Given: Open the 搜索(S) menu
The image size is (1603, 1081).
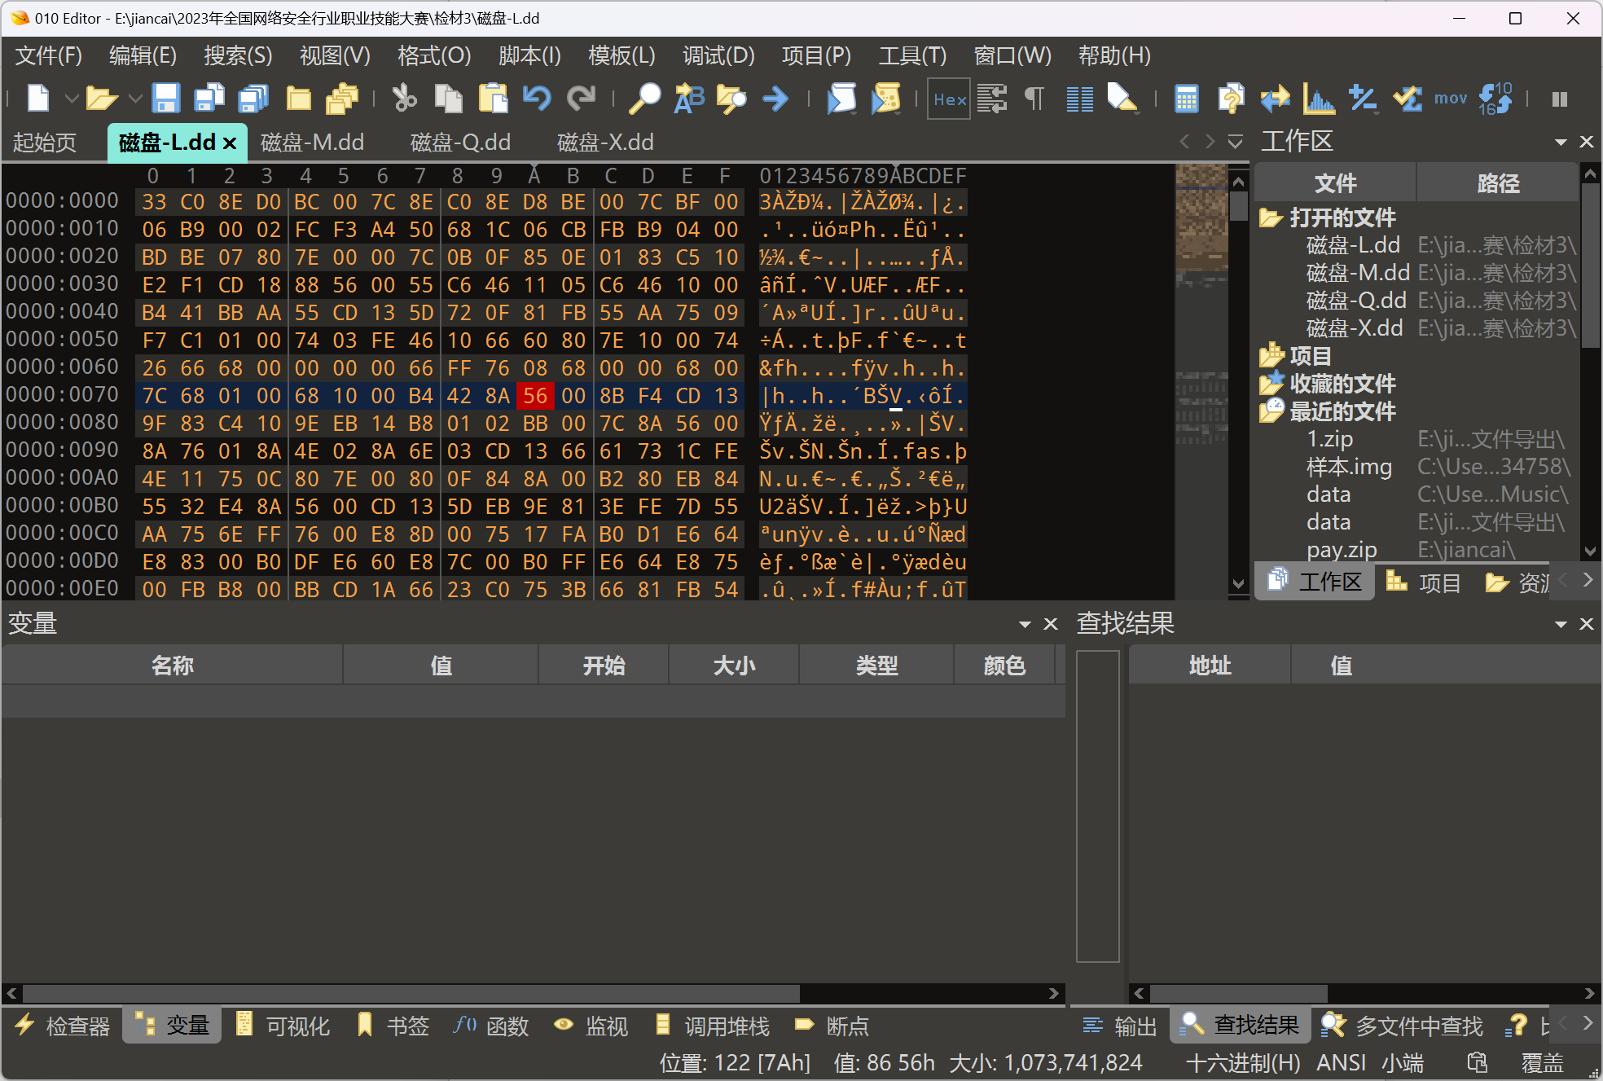Looking at the screenshot, I should (x=238, y=55).
